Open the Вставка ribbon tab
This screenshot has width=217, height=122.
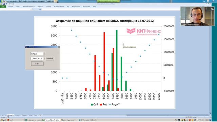pyautogui.click(x=18, y=6)
